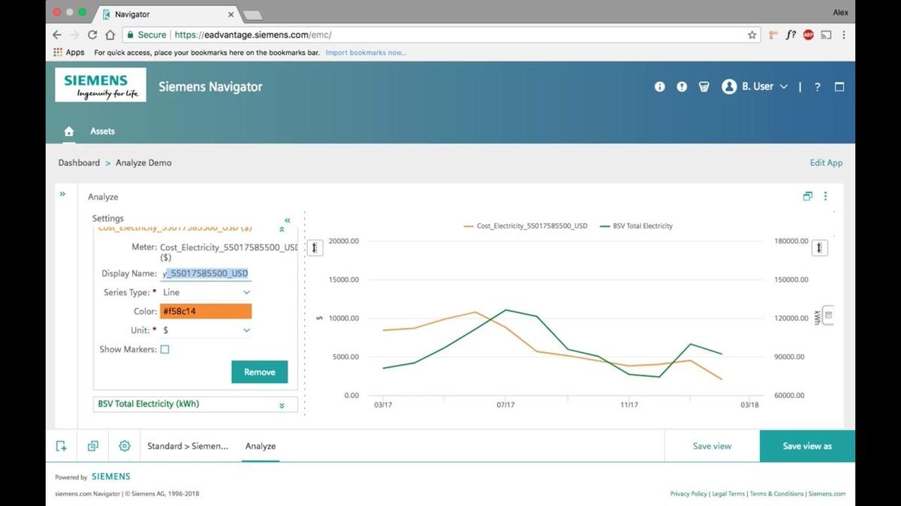Open the Unit dropdown
The width and height of the screenshot is (901, 506).
point(206,330)
